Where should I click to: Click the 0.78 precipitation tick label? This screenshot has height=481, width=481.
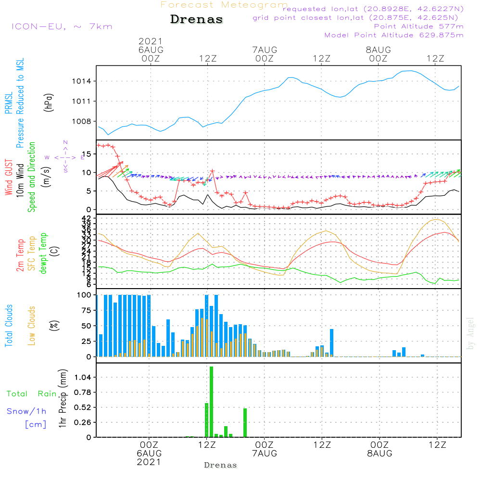tap(83, 392)
